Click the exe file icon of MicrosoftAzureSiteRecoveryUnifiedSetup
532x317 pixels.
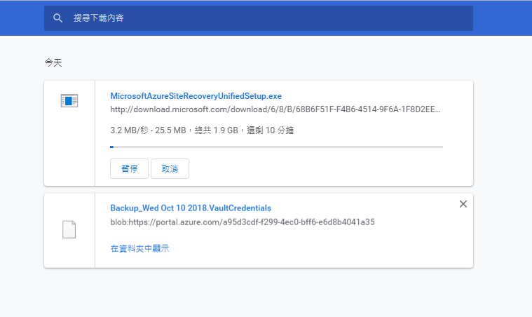click(x=69, y=101)
